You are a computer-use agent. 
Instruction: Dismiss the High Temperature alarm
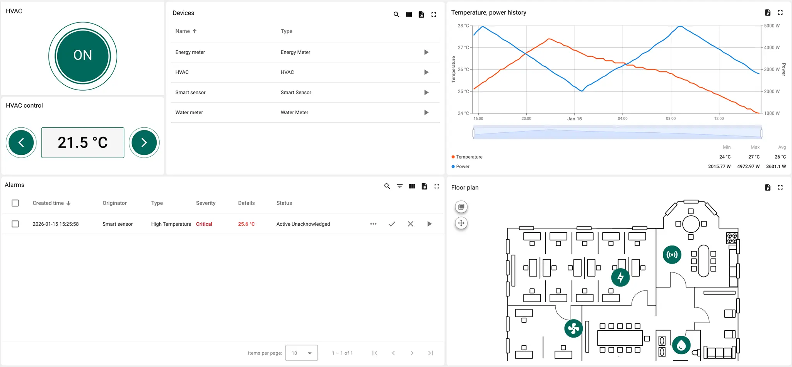[x=410, y=224]
